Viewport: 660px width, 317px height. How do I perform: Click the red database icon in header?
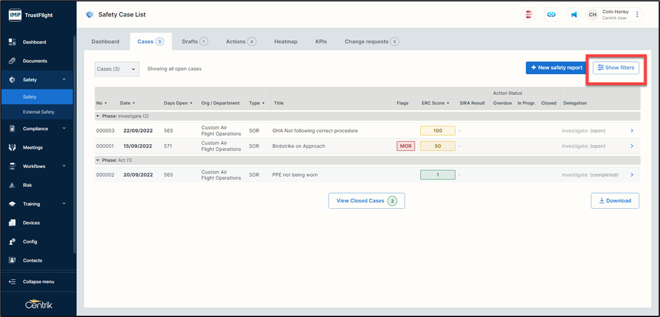pos(529,14)
